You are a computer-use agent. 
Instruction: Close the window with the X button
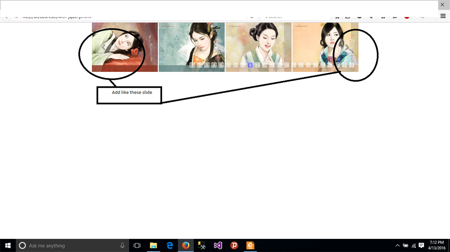pos(442,4)
